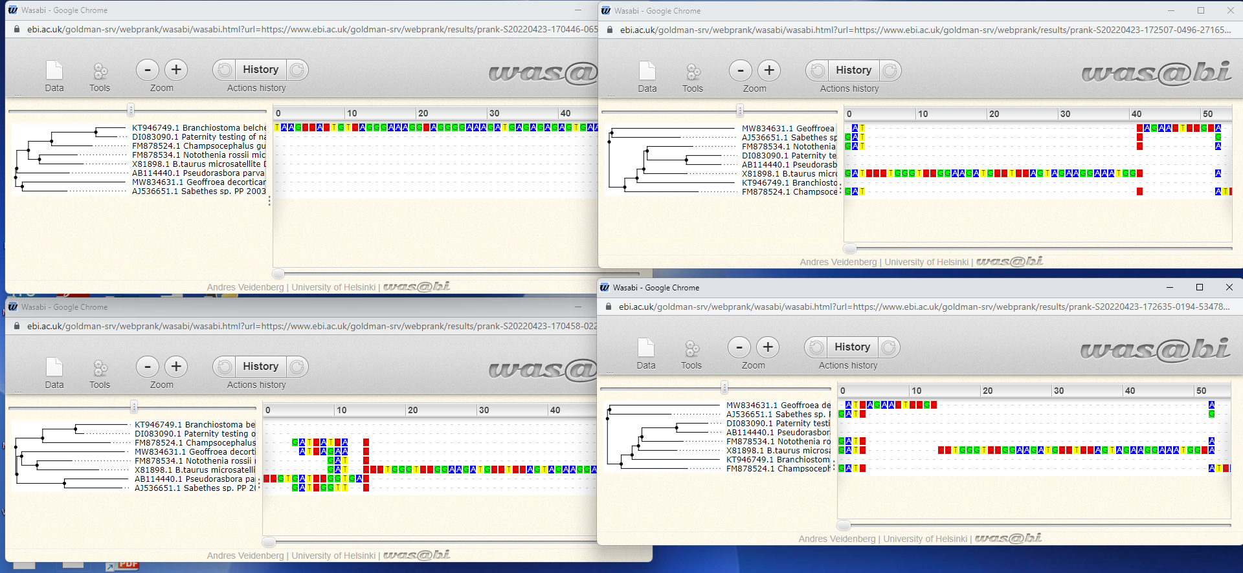Screen dimensions: 1243x573
Task: Zoom out the alignment in the 170458 window
Action: (x=148, y=367)
